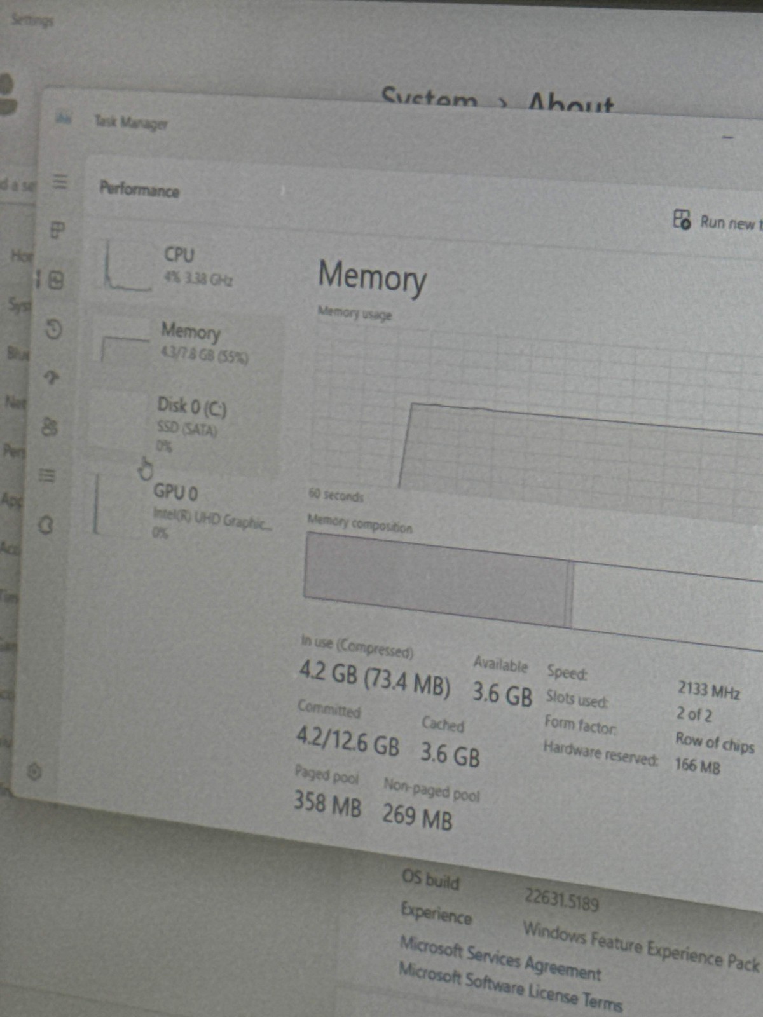Viewport: 763px width, 1017px height.
Task: Open the App history icon in sidebar
Action: click(53, 329)
